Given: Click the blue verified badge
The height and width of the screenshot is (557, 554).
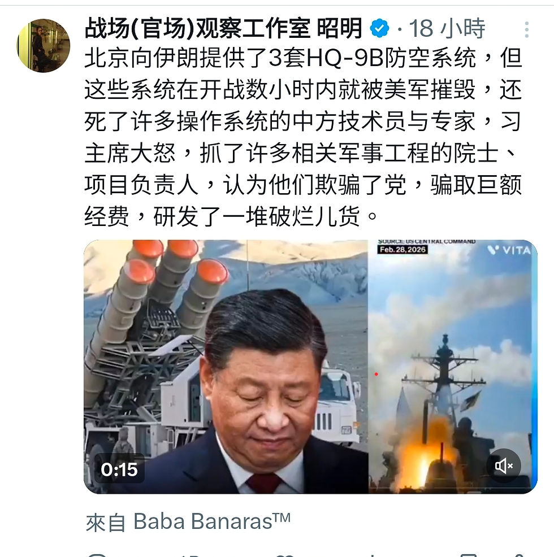Looking at the screenshot, I should point(379,28).
